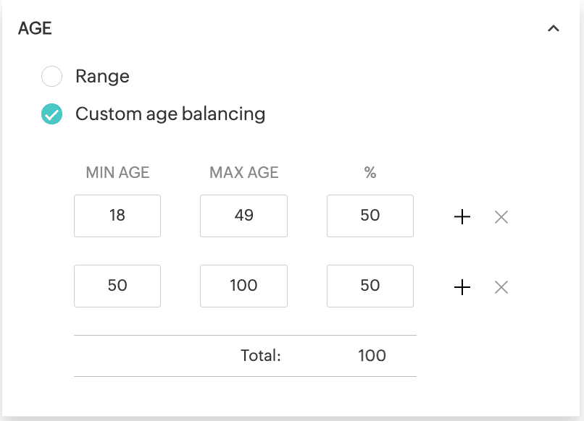The image size is (584, 421).
Task: Add a row after the 50–100 age group
Action: [462, 287]
